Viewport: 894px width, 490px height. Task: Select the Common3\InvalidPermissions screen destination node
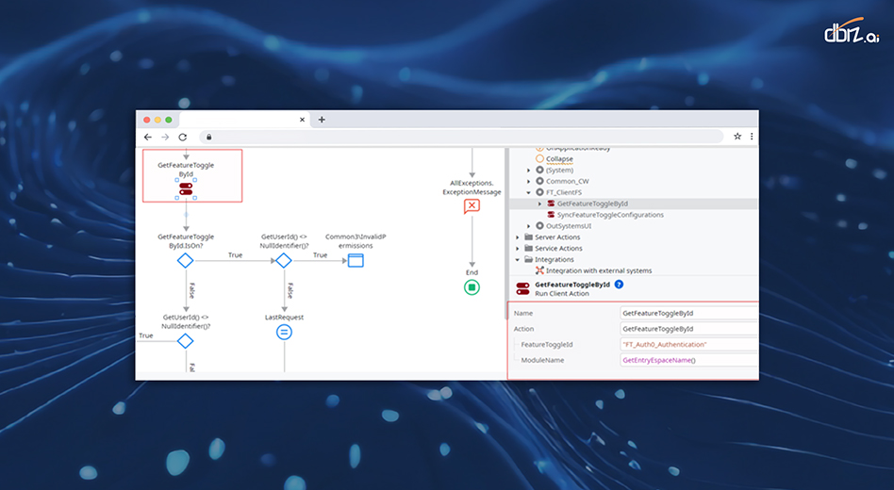[356, 260]
